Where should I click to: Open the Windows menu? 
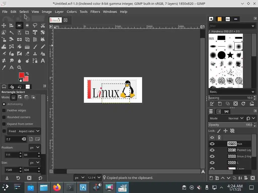(x=110, y=12)
